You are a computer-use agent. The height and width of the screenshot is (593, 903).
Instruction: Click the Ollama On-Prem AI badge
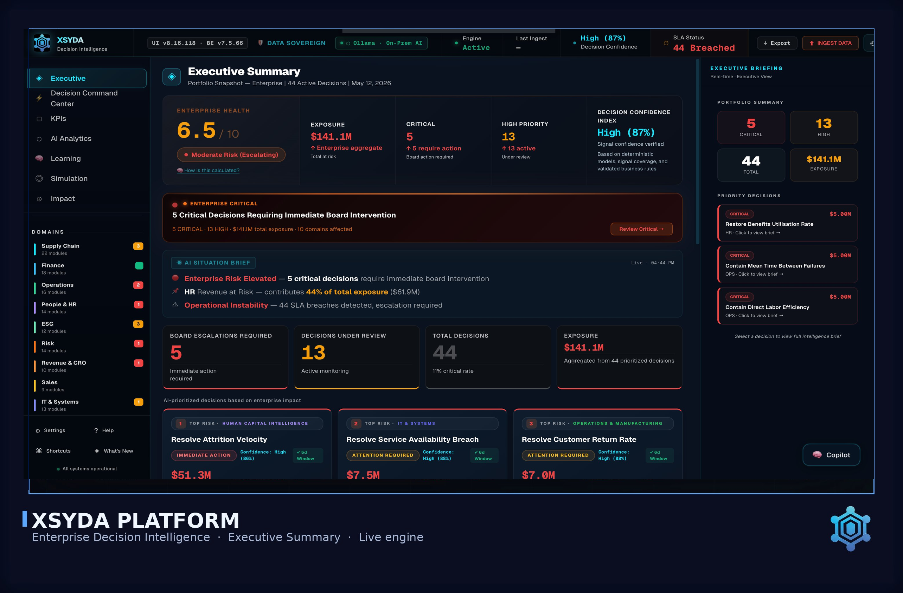click(381, 43)
